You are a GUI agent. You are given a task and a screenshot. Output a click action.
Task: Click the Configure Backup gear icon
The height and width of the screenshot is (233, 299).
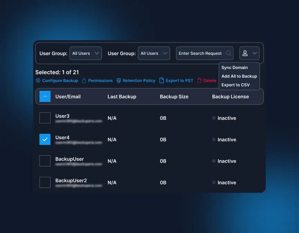[x=37, y=80]
